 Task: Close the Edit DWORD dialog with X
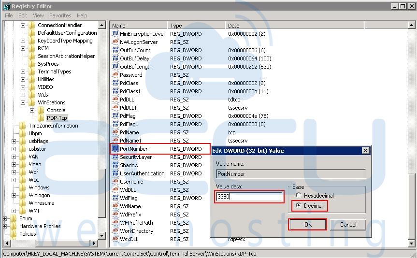point(366,151)
